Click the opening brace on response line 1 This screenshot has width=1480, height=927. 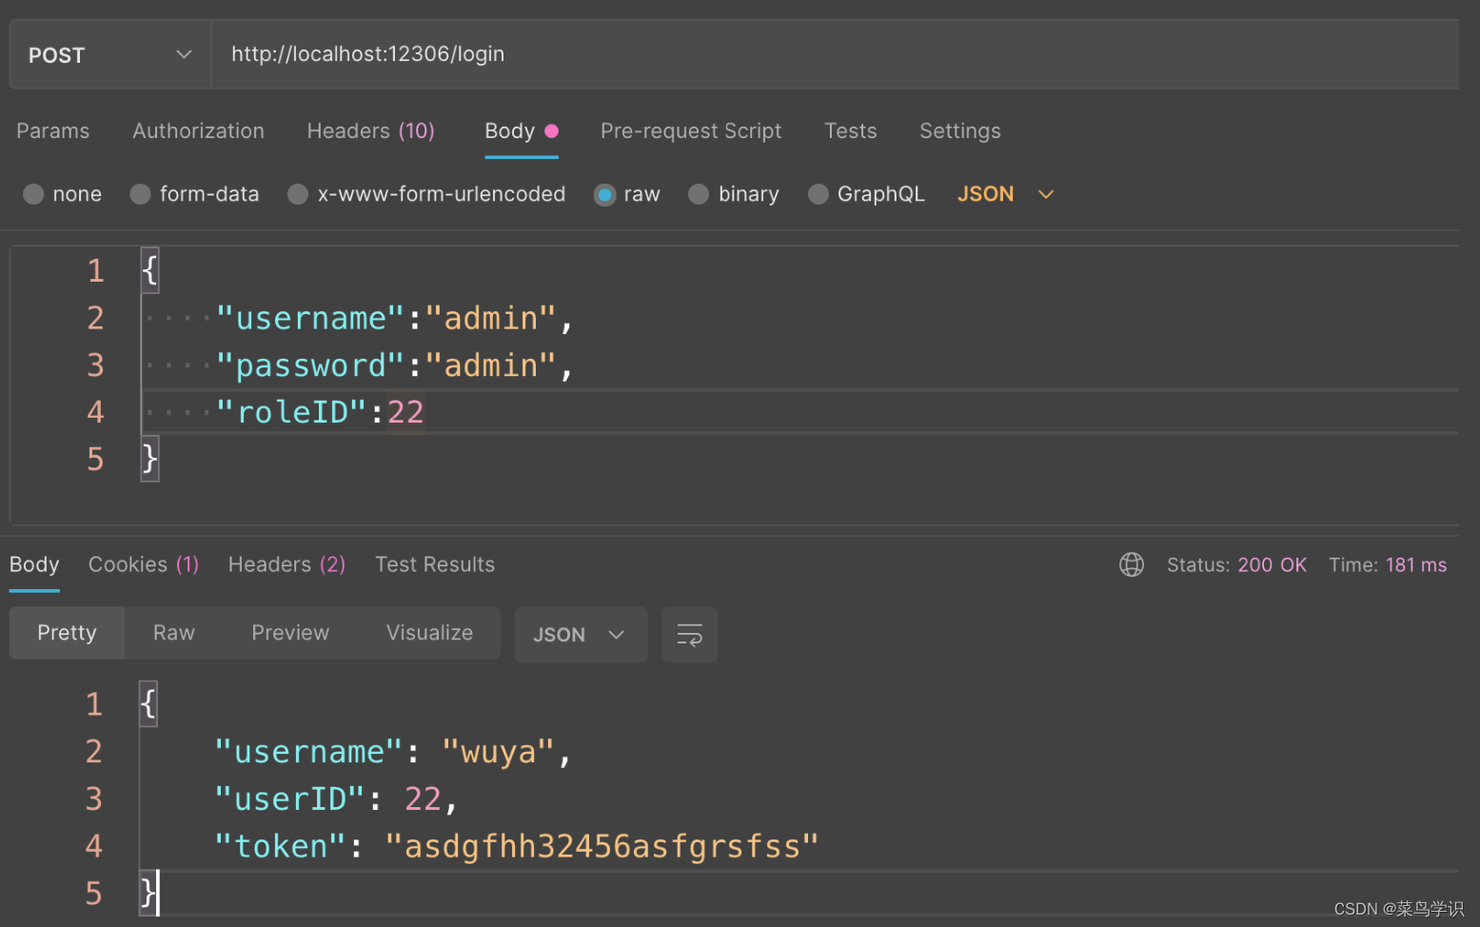(x=148, y=704)
